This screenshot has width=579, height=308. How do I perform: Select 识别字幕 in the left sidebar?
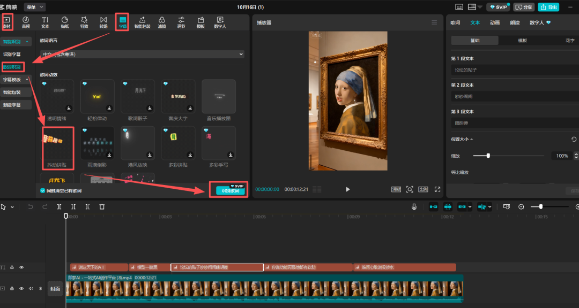(x=12, y=55)
